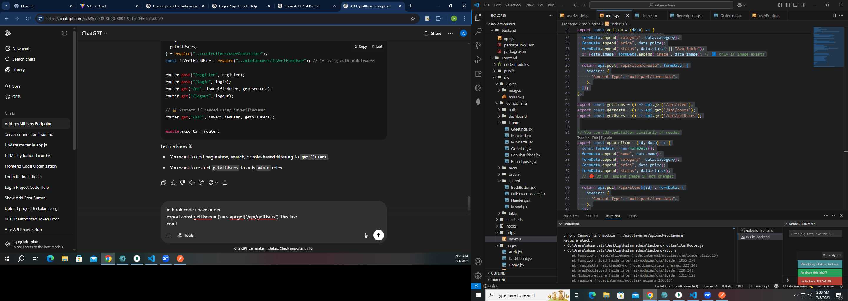Image resolution: width=848 pixels, height=301 pixels.
Task: Open the File menu in VS Code
Action: pos(486,5)
